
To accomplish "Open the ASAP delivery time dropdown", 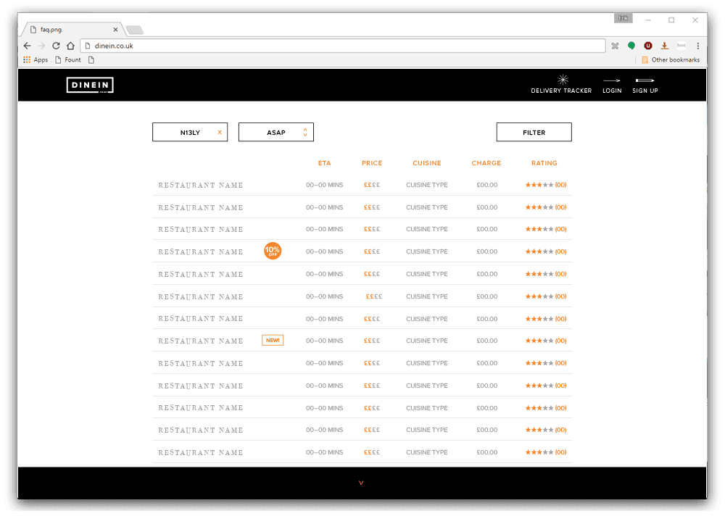I will (x=276, y=133).
